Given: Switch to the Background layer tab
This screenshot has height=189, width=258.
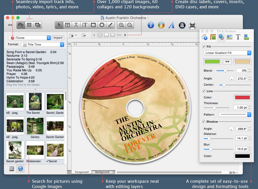Looking at the screenshot, I should tap(102, 172).
